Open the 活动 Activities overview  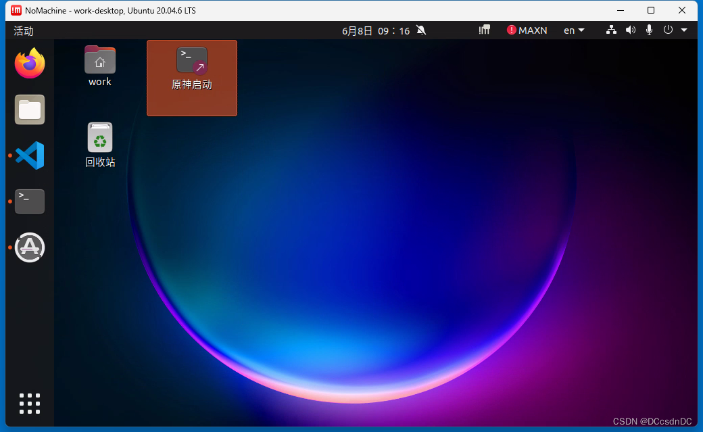click(23, 30)
